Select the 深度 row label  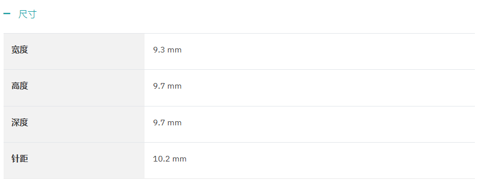pyautogui.click(x=20, y=122)
